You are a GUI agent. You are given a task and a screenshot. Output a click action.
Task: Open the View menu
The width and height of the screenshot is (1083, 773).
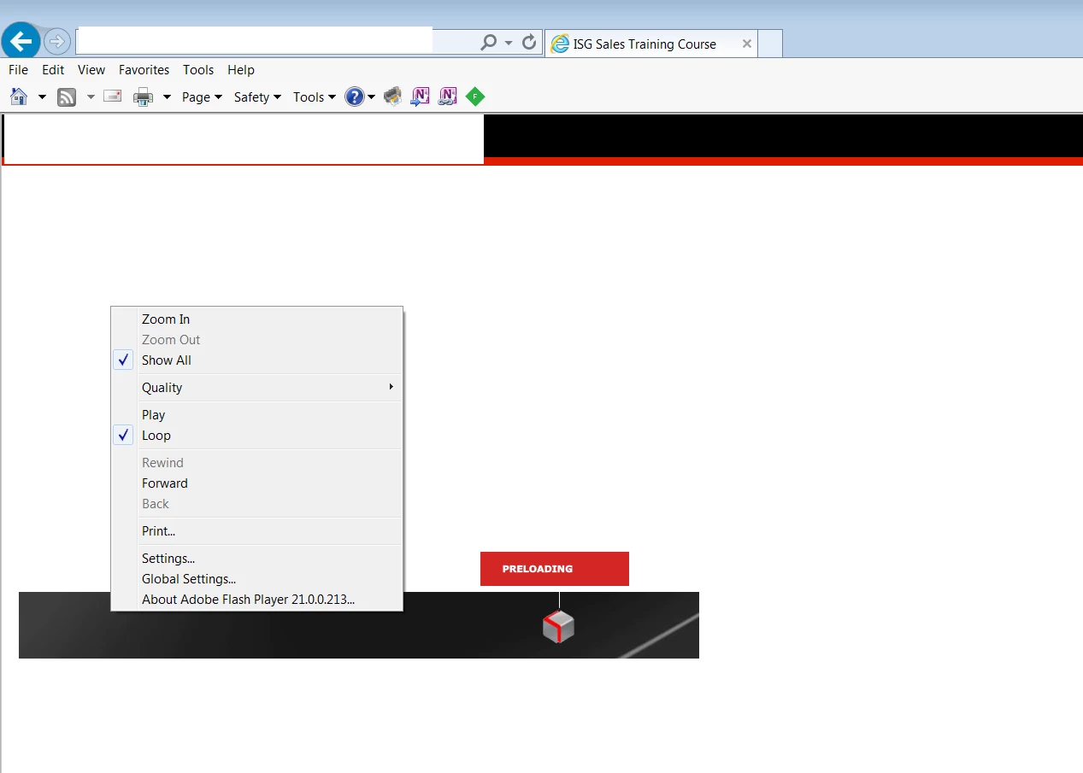pyautogui.click(x=91, y=70)
